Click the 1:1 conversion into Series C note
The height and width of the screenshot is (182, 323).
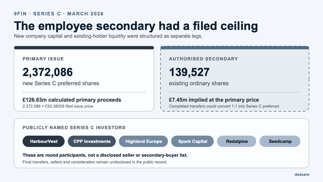pos(224,106)
